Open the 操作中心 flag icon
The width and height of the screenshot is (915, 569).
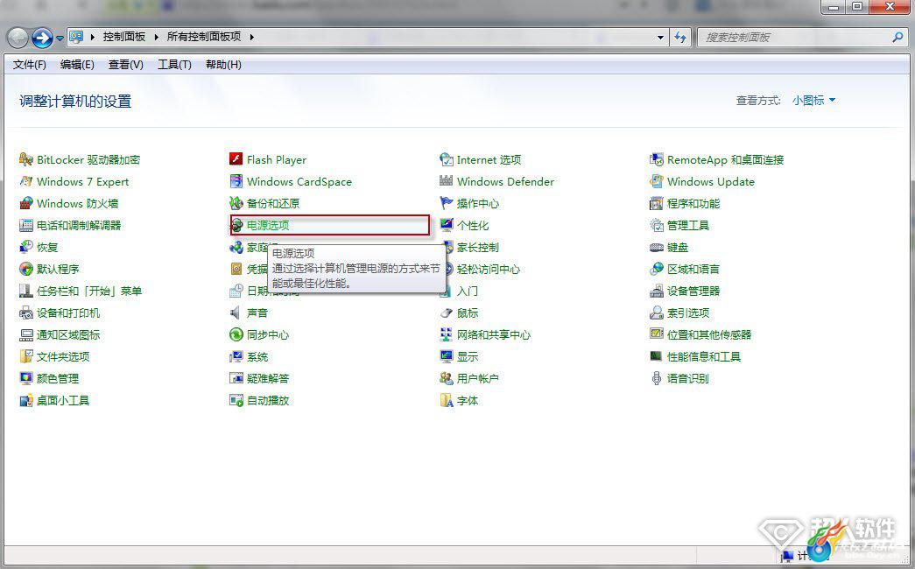point(446,203)
